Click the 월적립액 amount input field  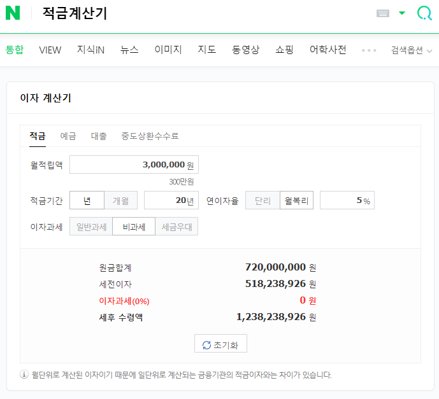(x=134, y=164)
